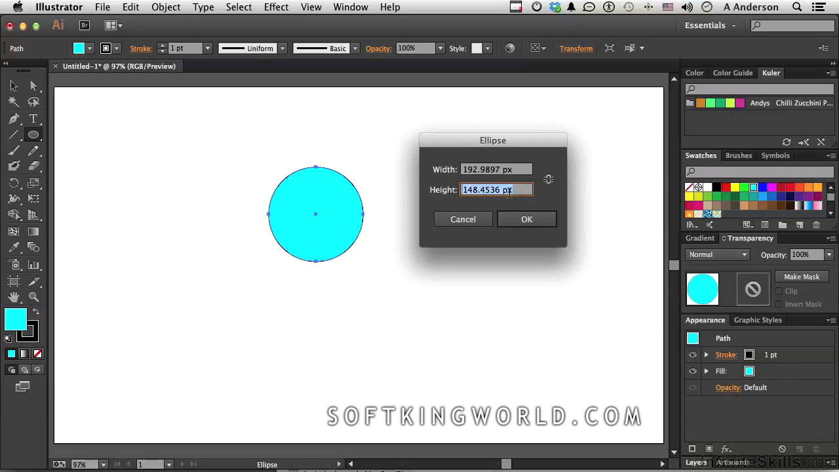
Task: Select the Pen tool
Action: (x=14, y=119)
